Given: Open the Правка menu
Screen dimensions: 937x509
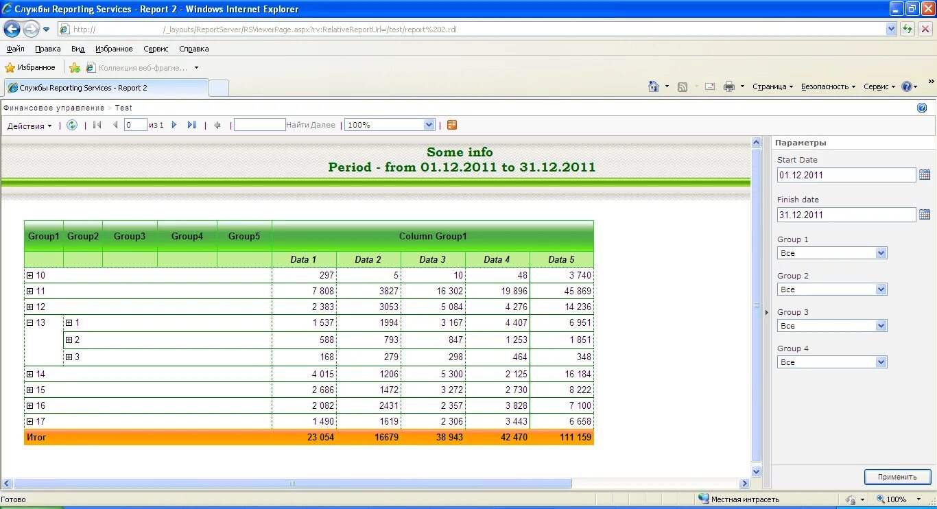Looking at the screenshot, I should click(48, 49).
